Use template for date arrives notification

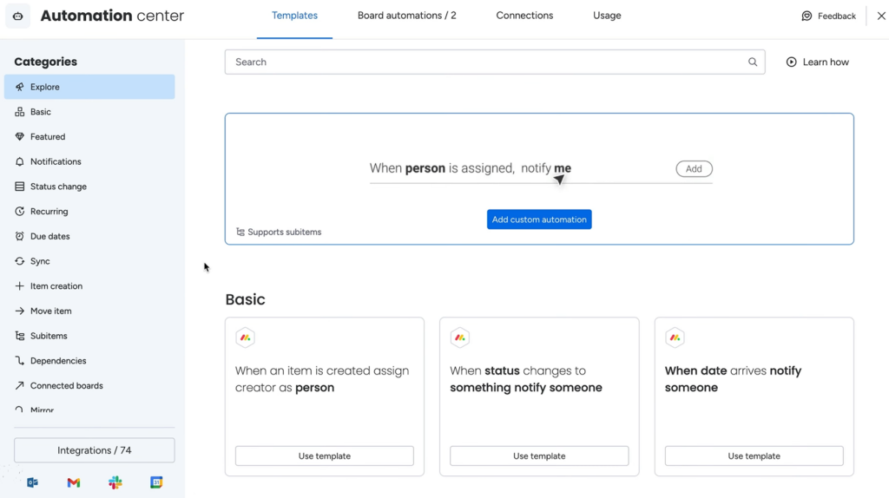754,456
